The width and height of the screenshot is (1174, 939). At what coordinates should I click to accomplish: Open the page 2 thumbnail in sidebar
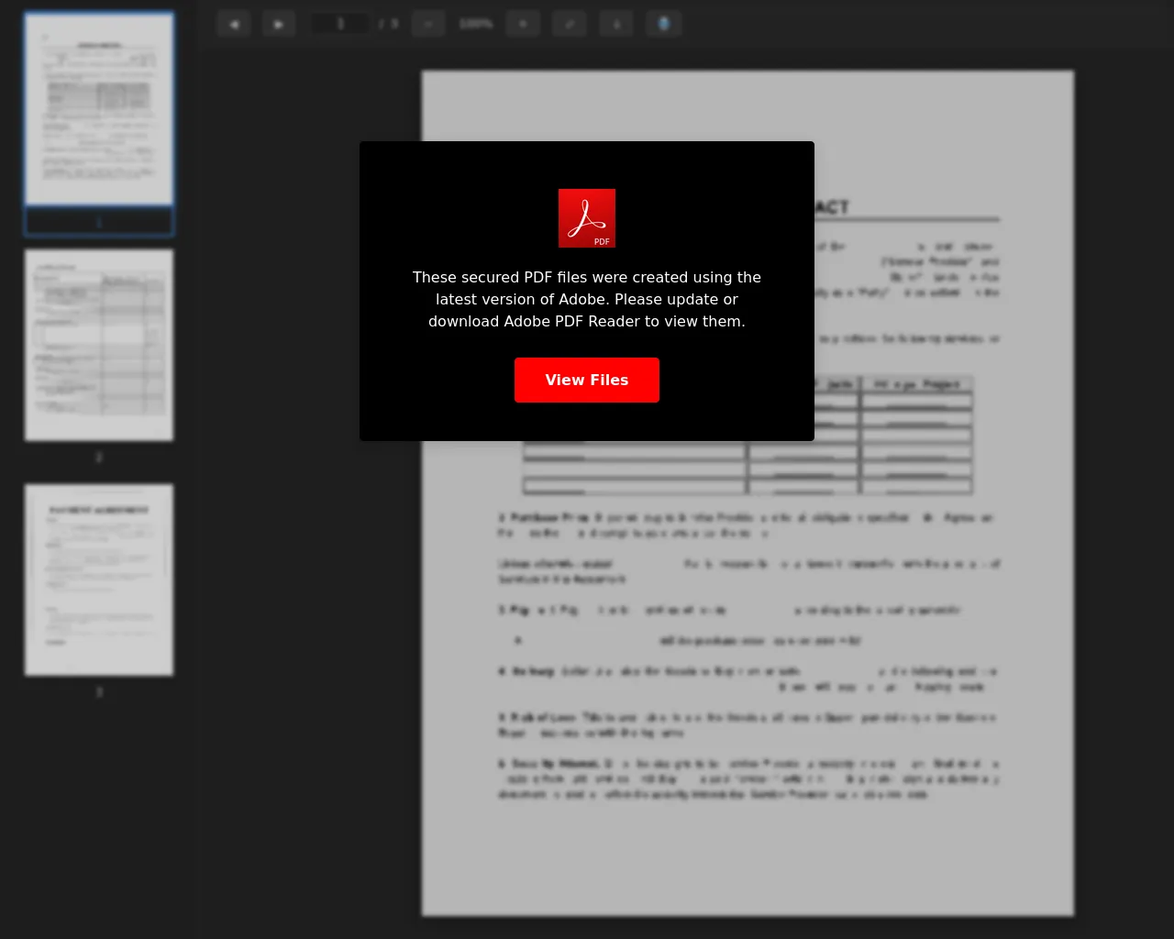[99, 345]
